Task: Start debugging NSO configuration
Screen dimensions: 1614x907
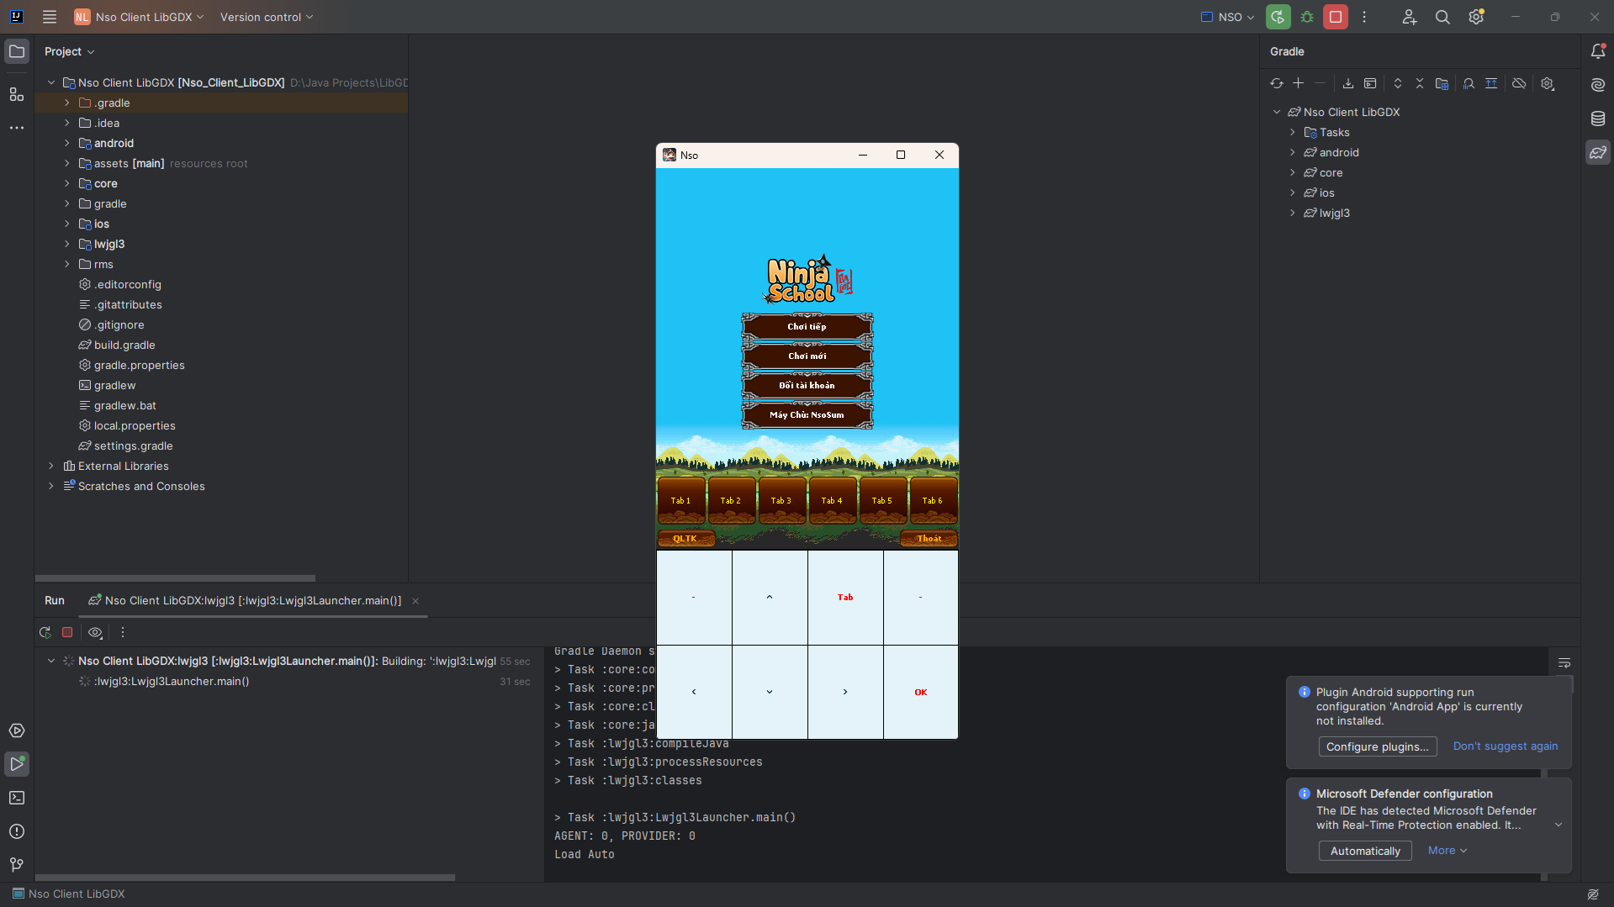Action: (1307, 17)
